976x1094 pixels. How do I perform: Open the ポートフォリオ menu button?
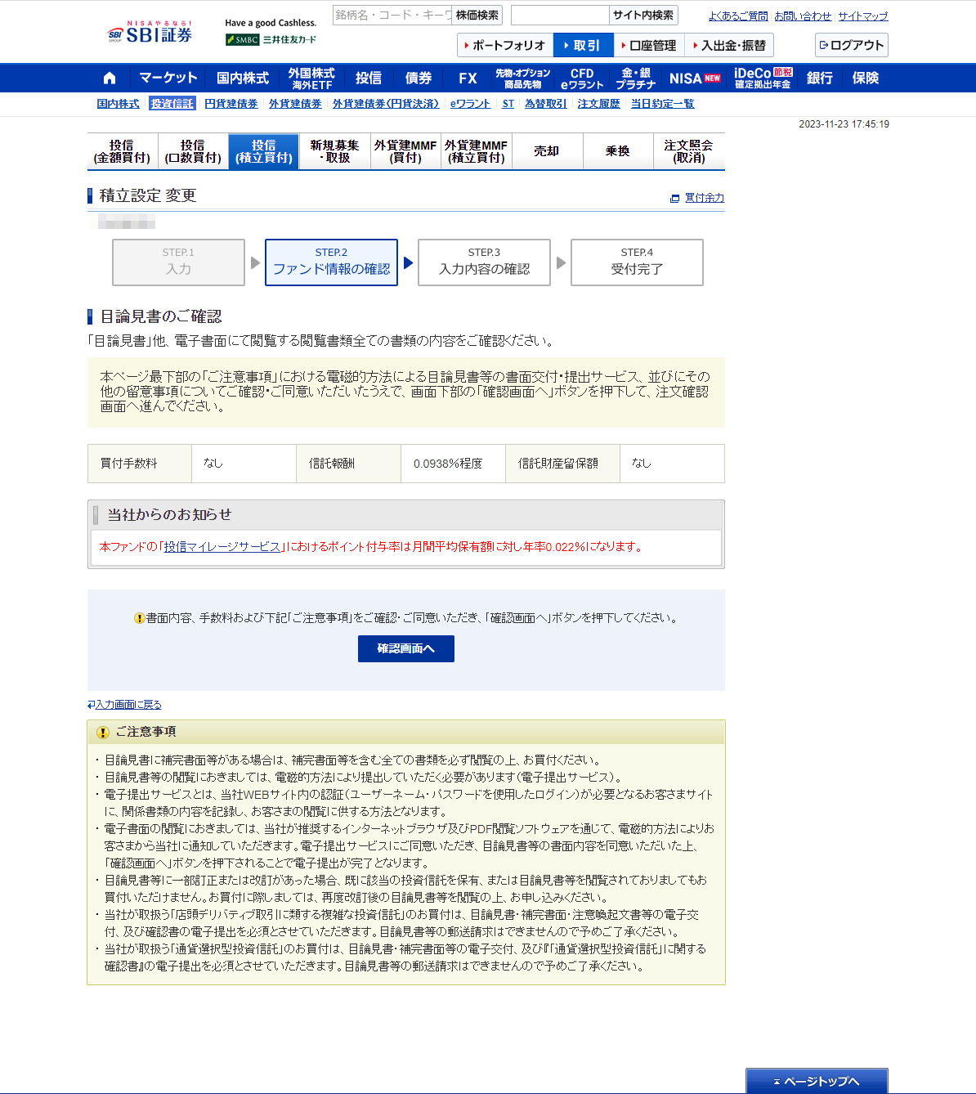(x=504, y=46)
